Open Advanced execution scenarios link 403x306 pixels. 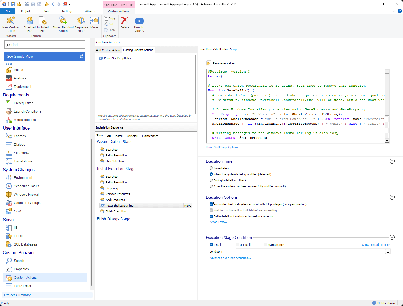pyautogui.click(x=230, y=258)
